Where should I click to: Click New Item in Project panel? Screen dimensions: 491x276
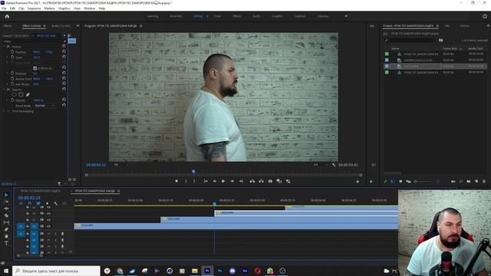pyautogui.click(x=476, y=182)
